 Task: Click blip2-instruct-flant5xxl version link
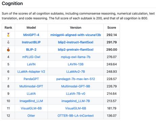pyautogui.click(x=76, y=42)
